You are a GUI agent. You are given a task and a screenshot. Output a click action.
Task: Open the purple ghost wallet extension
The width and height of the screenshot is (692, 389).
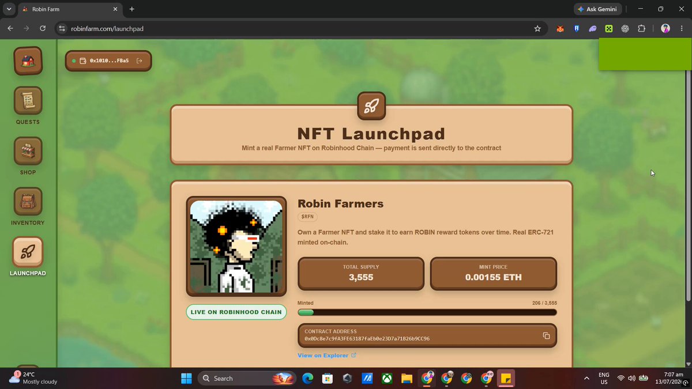coord(592,28)
